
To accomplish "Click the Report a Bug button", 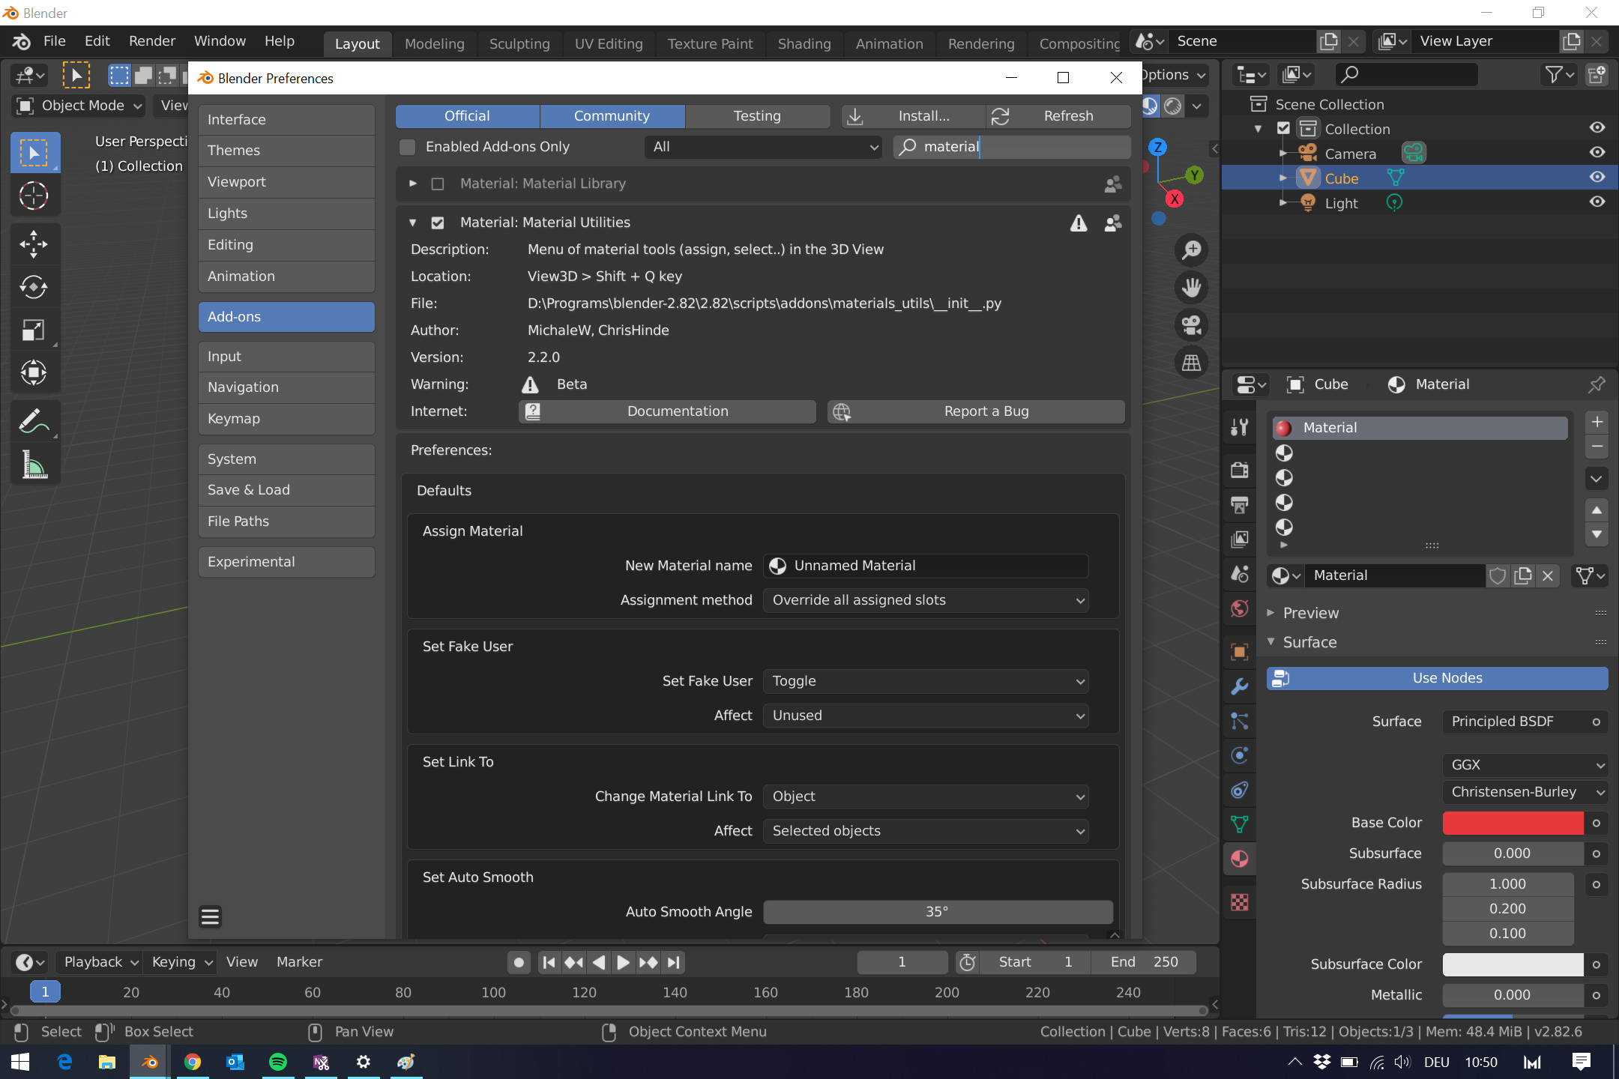I will pos(976,411).
